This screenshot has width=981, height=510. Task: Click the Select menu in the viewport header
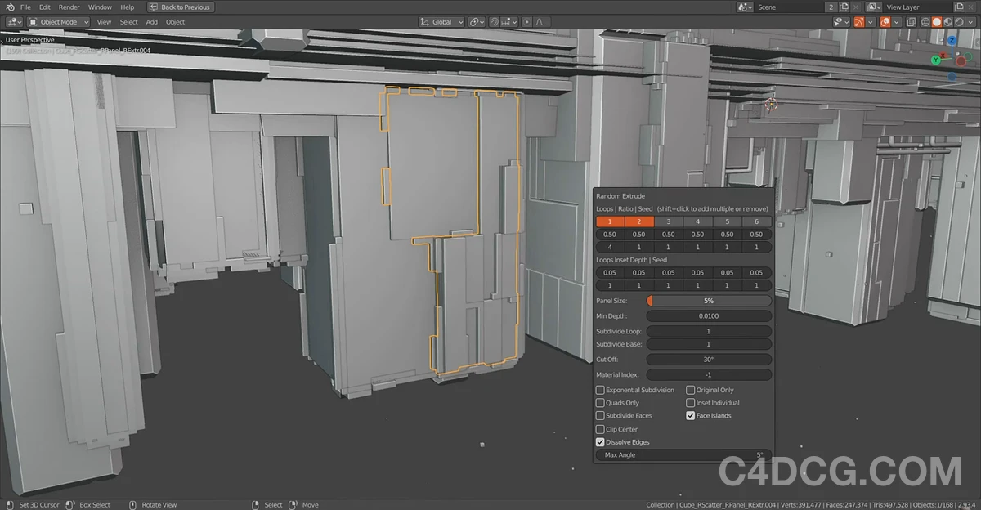coord(128,22)
